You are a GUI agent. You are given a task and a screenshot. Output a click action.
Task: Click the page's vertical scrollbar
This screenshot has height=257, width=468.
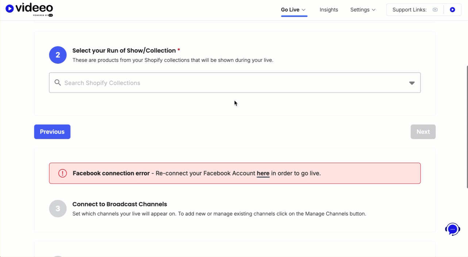tap(466, 127)
